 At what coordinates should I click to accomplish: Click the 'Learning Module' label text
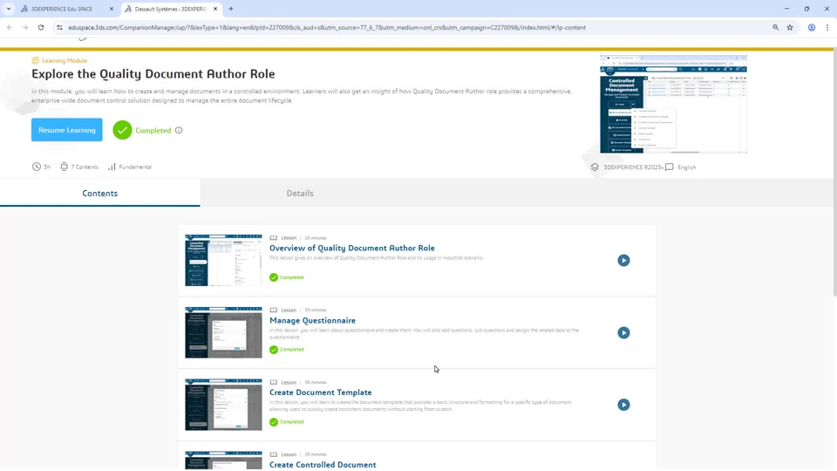pos(65,60)
